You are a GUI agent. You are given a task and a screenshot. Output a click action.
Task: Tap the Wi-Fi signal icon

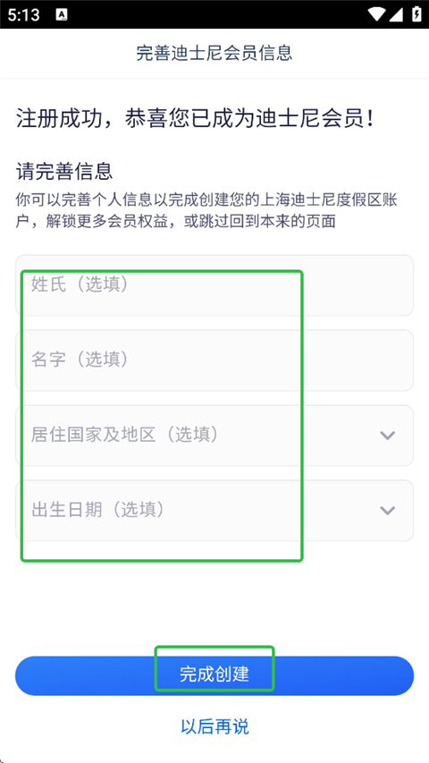click(377, 14)
